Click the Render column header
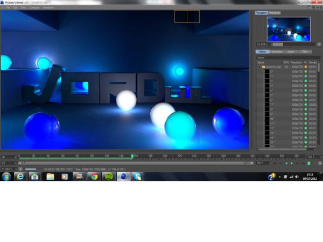 point(313,62)
